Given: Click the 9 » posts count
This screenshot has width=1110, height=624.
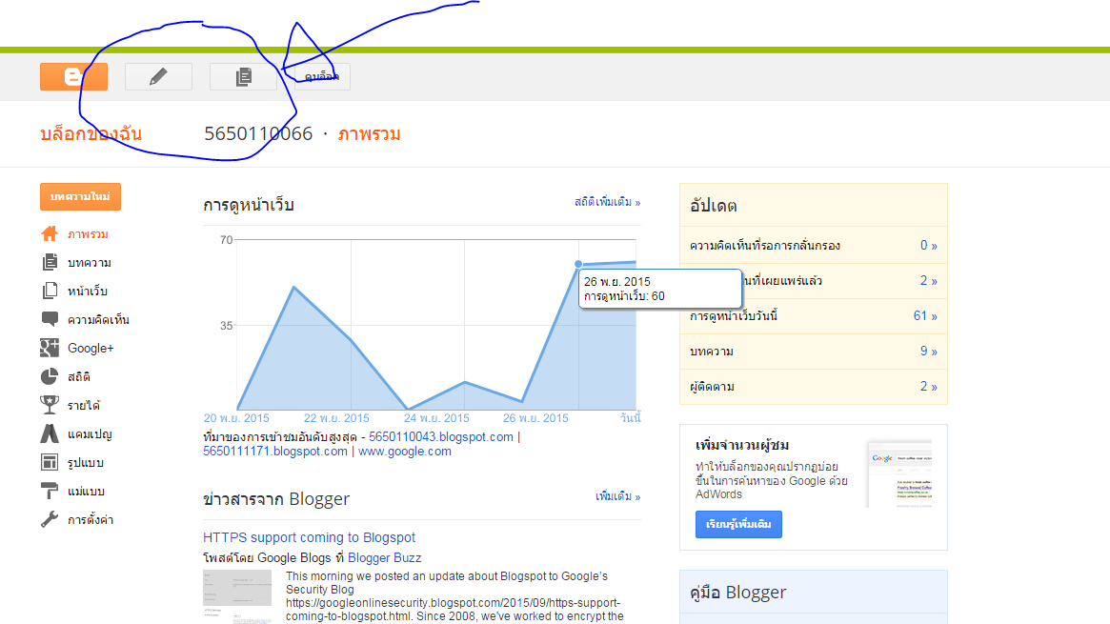Looking at the screenshot, I should [929, 351].
